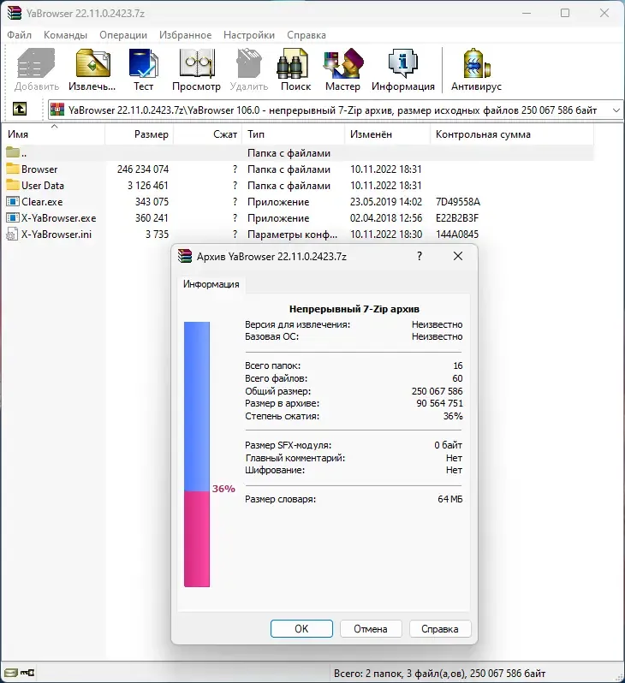
Task: Click the resize grip in status bar corner
Action: tap(619, 676)
